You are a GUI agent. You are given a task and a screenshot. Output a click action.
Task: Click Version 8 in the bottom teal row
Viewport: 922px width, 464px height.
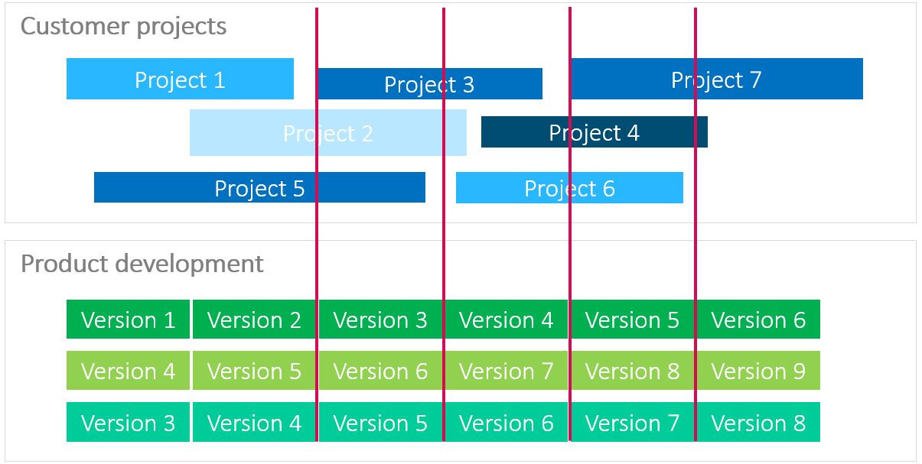758,423
